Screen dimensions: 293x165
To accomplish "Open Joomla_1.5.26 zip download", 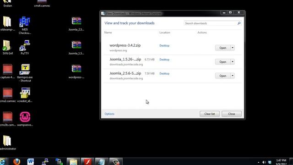I will [x=223, y=62].
